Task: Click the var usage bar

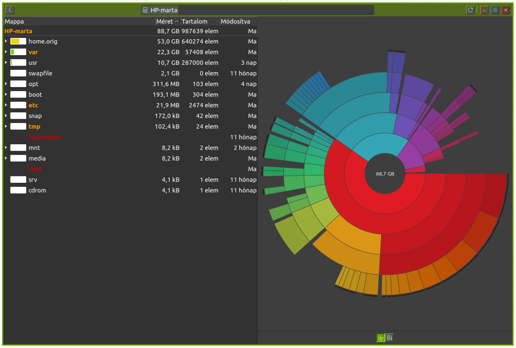Action: pyautogui.click(x=18, y=52)
